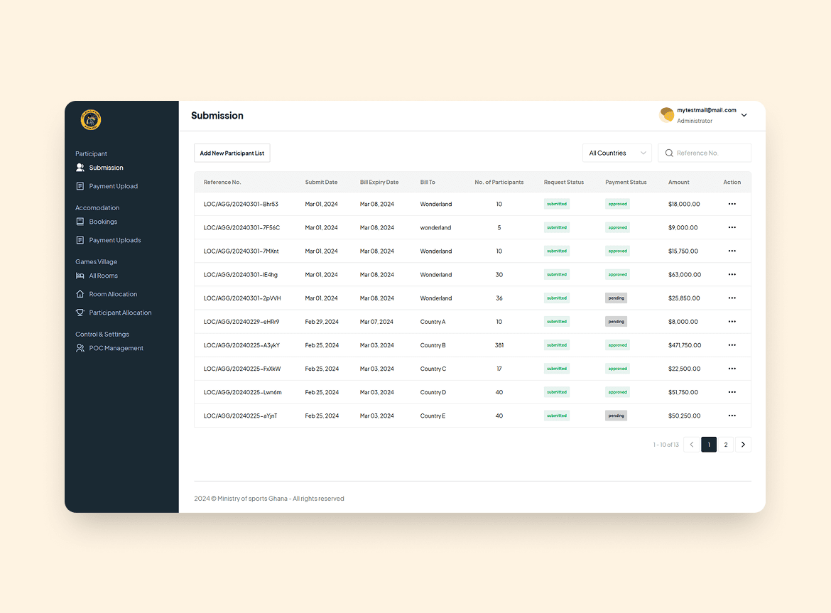Open POC Management under Control & Settings

(80, 348)
